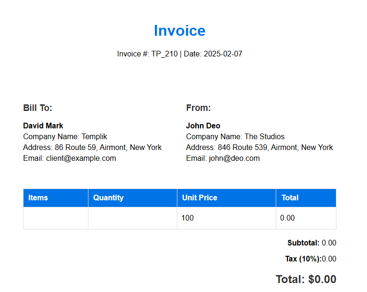Click The Studios company name line
Viewport: 367px width, 292px height.
[x=235, y=137]
